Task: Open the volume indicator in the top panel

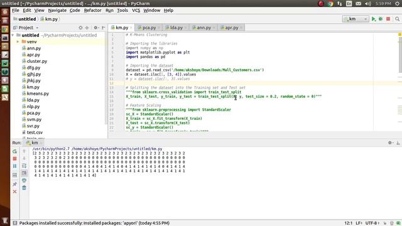Action: 368,4
